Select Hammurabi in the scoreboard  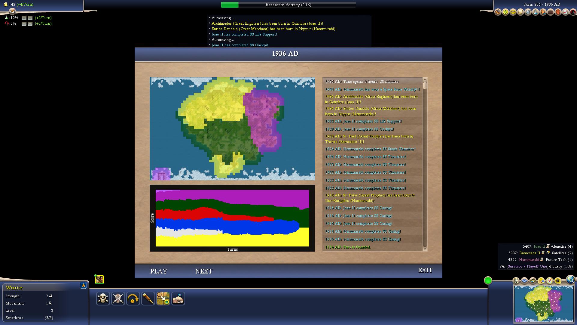(x=529, y=260)
